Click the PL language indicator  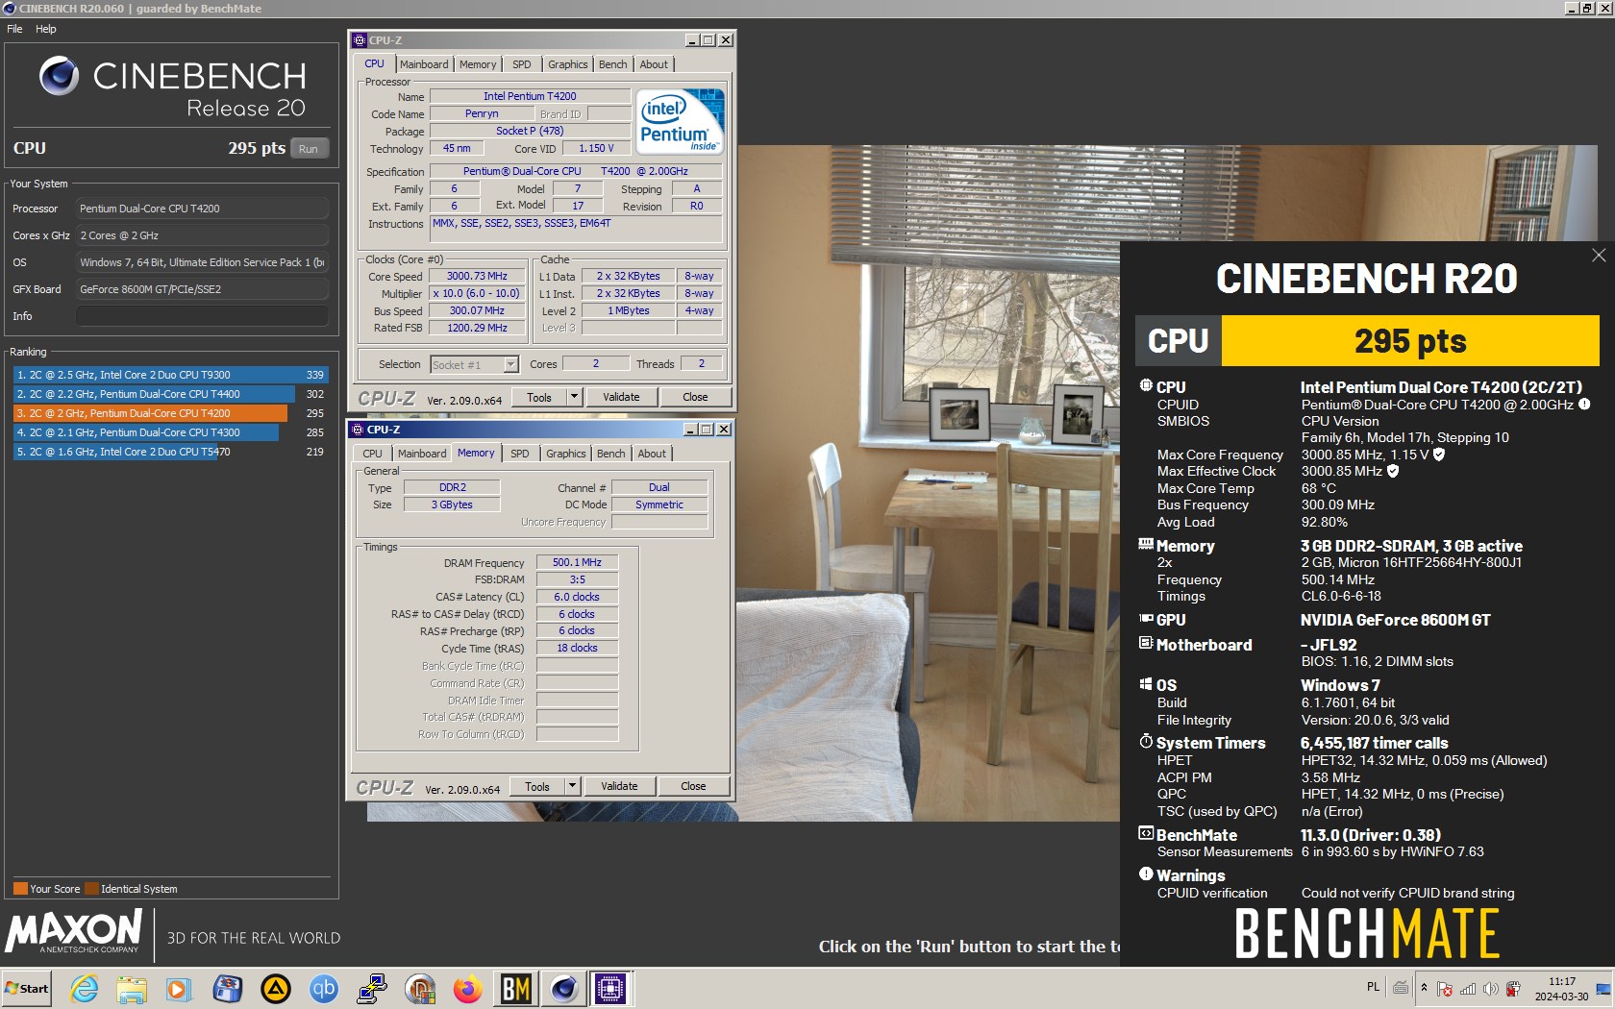point(1373,987)
